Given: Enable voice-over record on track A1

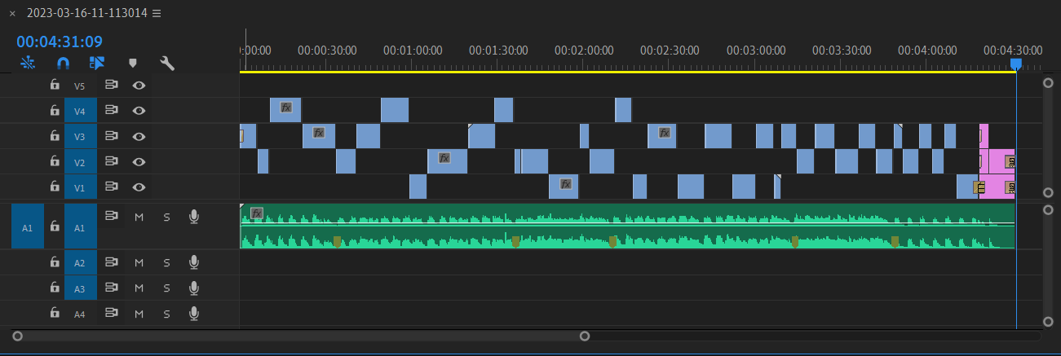Looking at the screenshot, I should point(193,216).
